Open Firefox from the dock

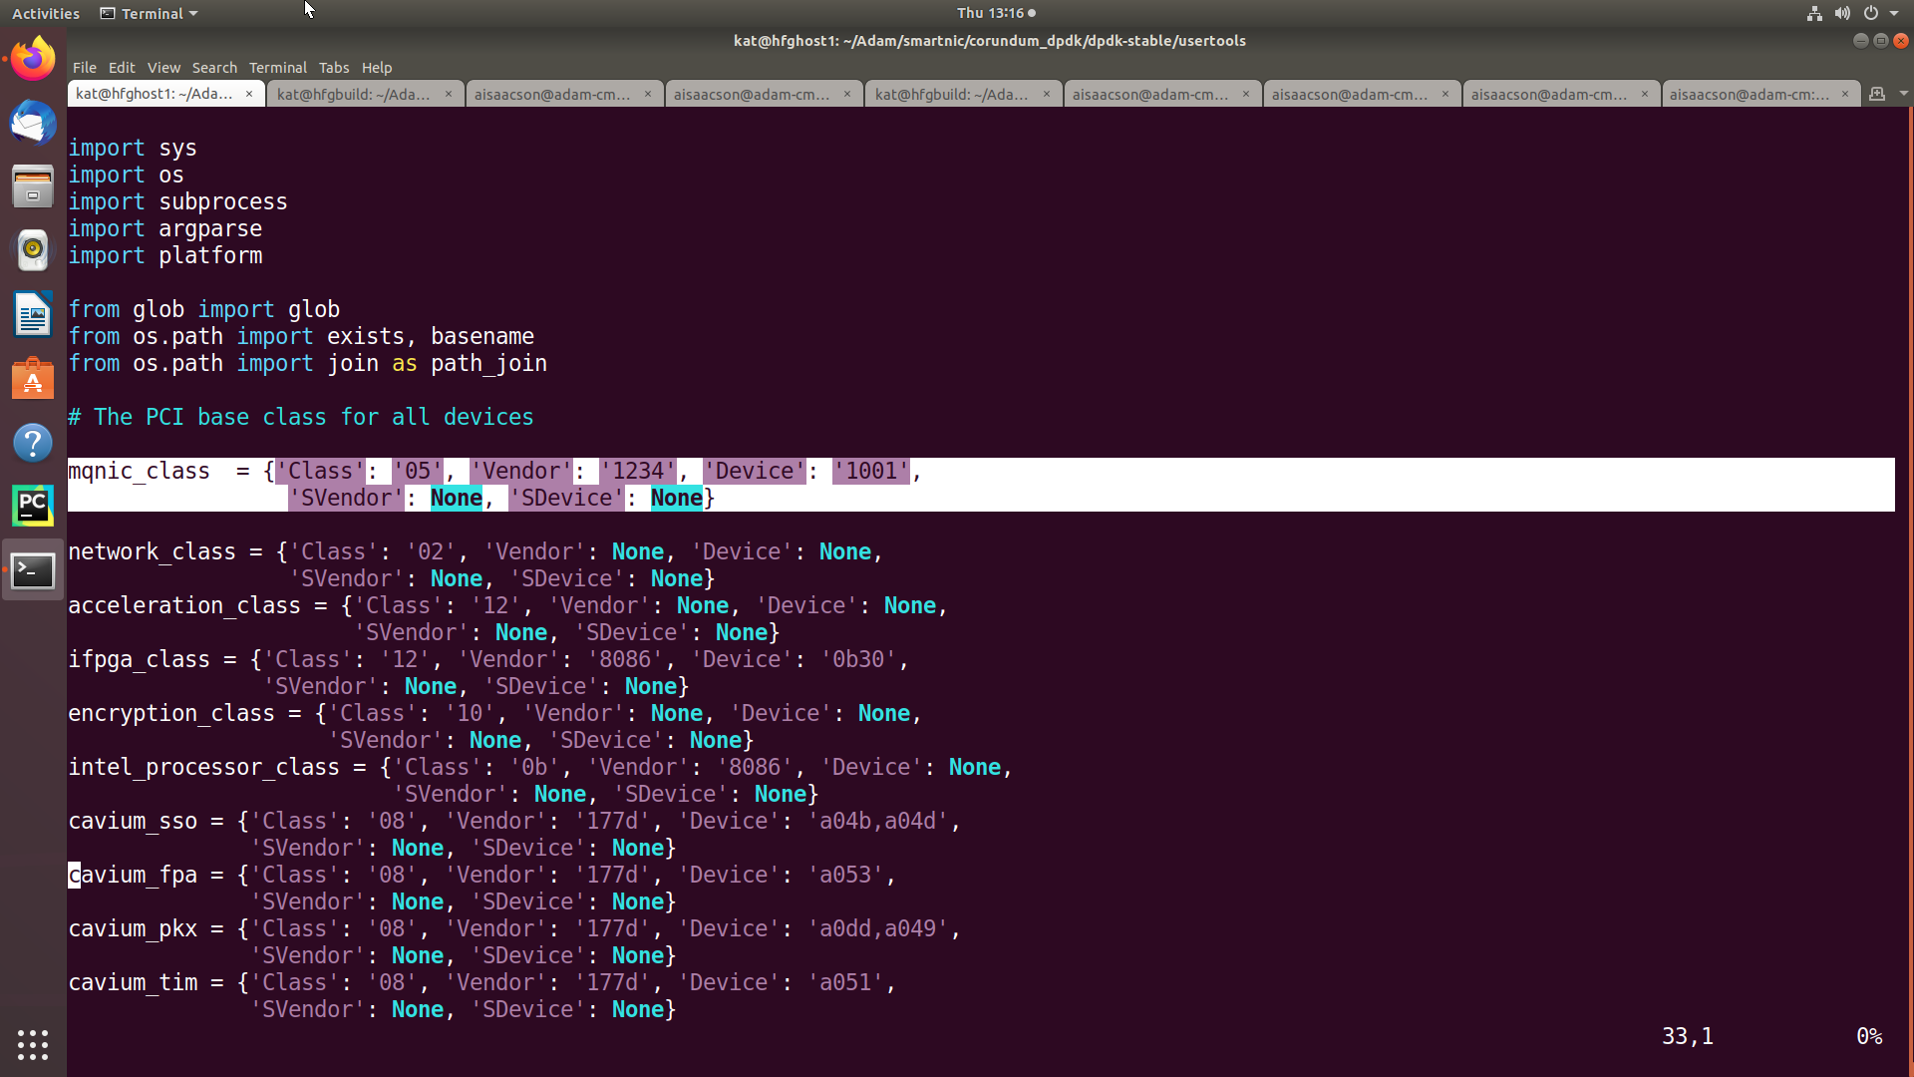(33, 60)
